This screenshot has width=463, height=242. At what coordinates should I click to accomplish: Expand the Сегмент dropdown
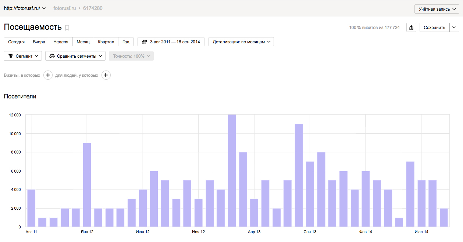click(x=23, y=56)
